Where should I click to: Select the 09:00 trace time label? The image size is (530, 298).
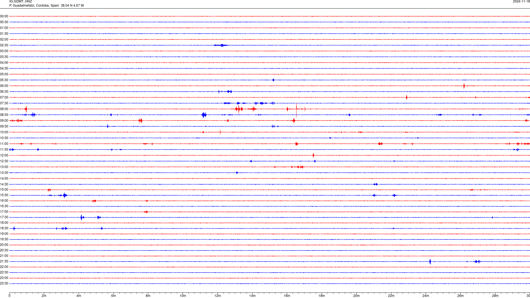[x=4, y=121]
